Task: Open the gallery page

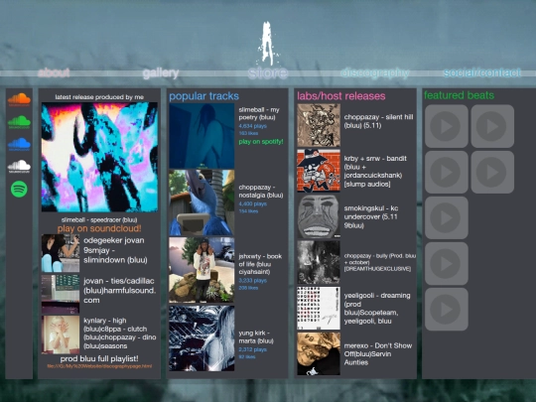Action: [161, 72]
